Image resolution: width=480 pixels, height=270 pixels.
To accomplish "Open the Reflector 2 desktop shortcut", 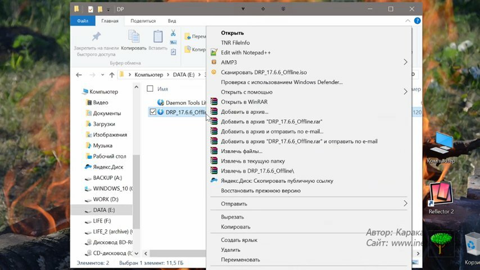I will click(441, 197).
